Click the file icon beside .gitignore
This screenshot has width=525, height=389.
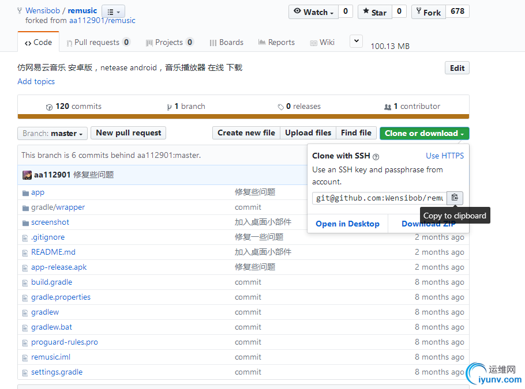(x=25, y=238)
